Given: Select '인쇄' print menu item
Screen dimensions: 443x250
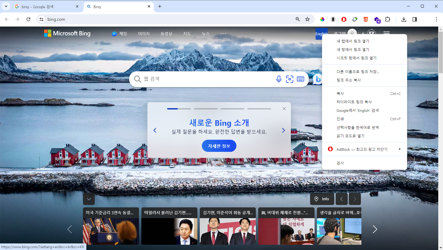Looking at the screenshot, I should point(365,119).
